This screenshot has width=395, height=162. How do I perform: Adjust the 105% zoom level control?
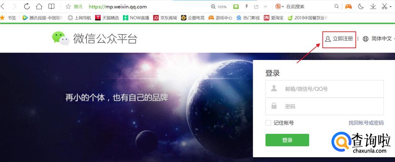pos(219,7)
